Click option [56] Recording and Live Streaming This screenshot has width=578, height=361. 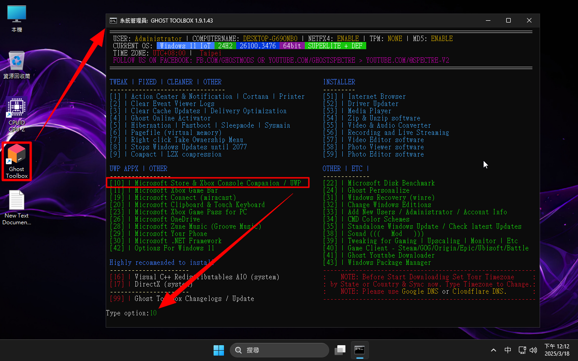click(x=386, y=133)
